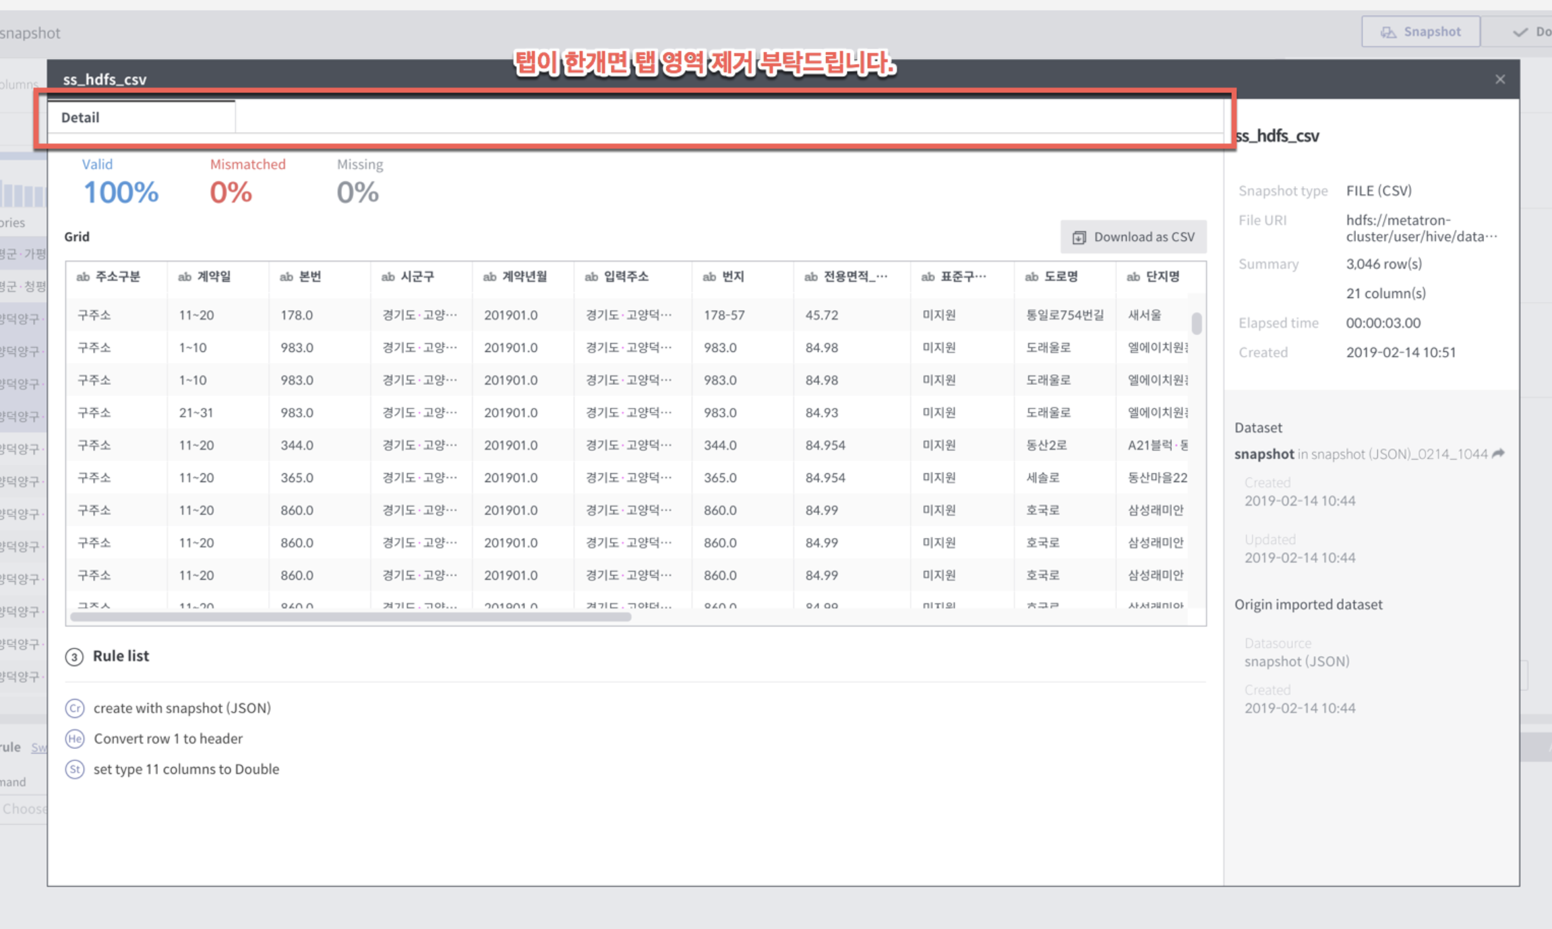This screenshot has width=1552, height=929.
Task: Click the string type icon on 주소구분 column
Action: click(x=84, y=276)
